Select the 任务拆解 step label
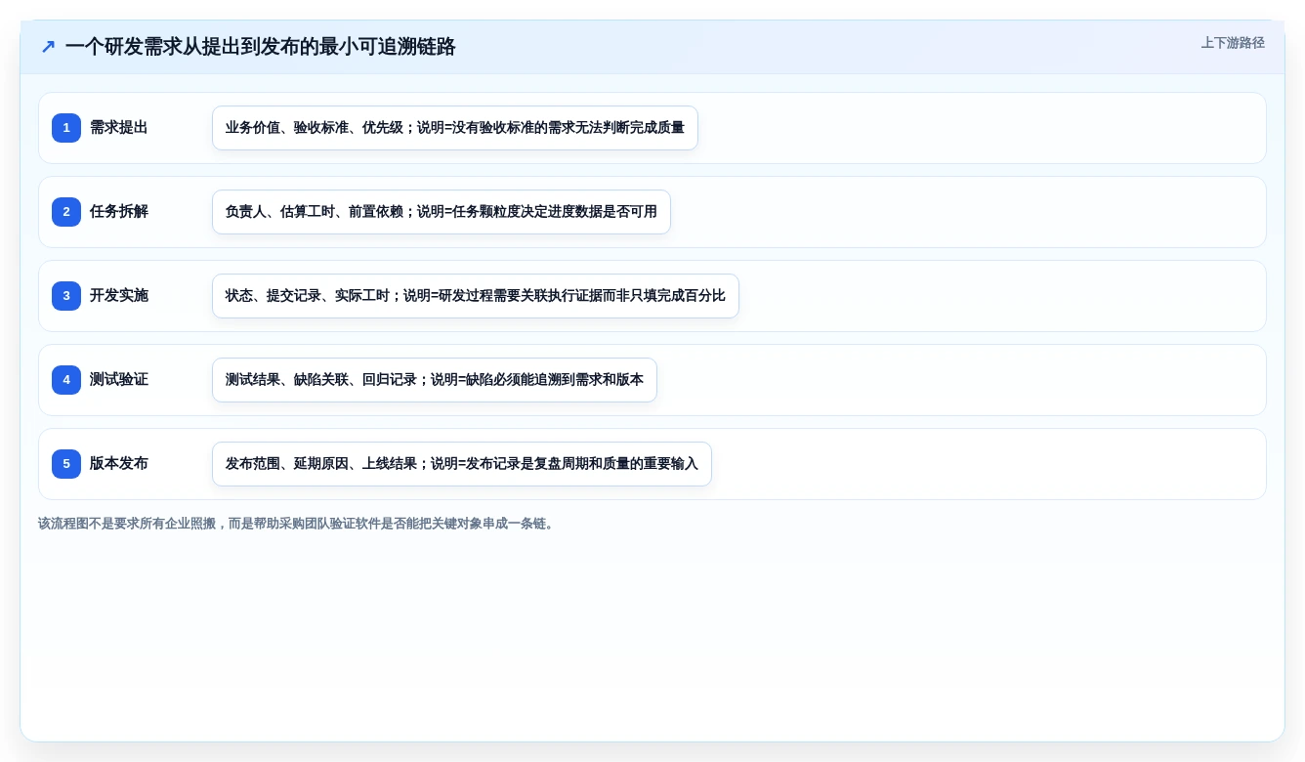The height and width of the screenshot is (762, 1305). click(119, 212)
